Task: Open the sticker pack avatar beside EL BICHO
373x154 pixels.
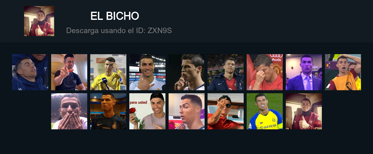Action: (39, 21)
